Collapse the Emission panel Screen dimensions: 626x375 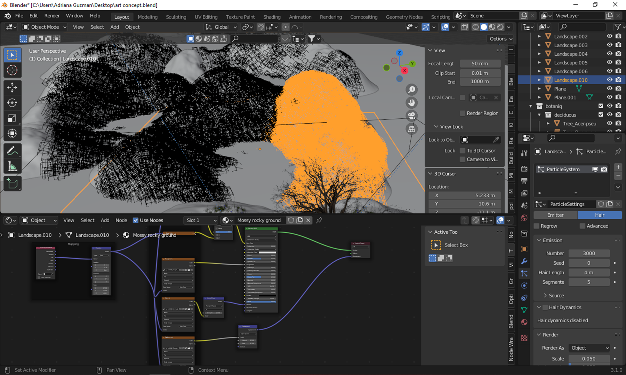click(539, 240)
